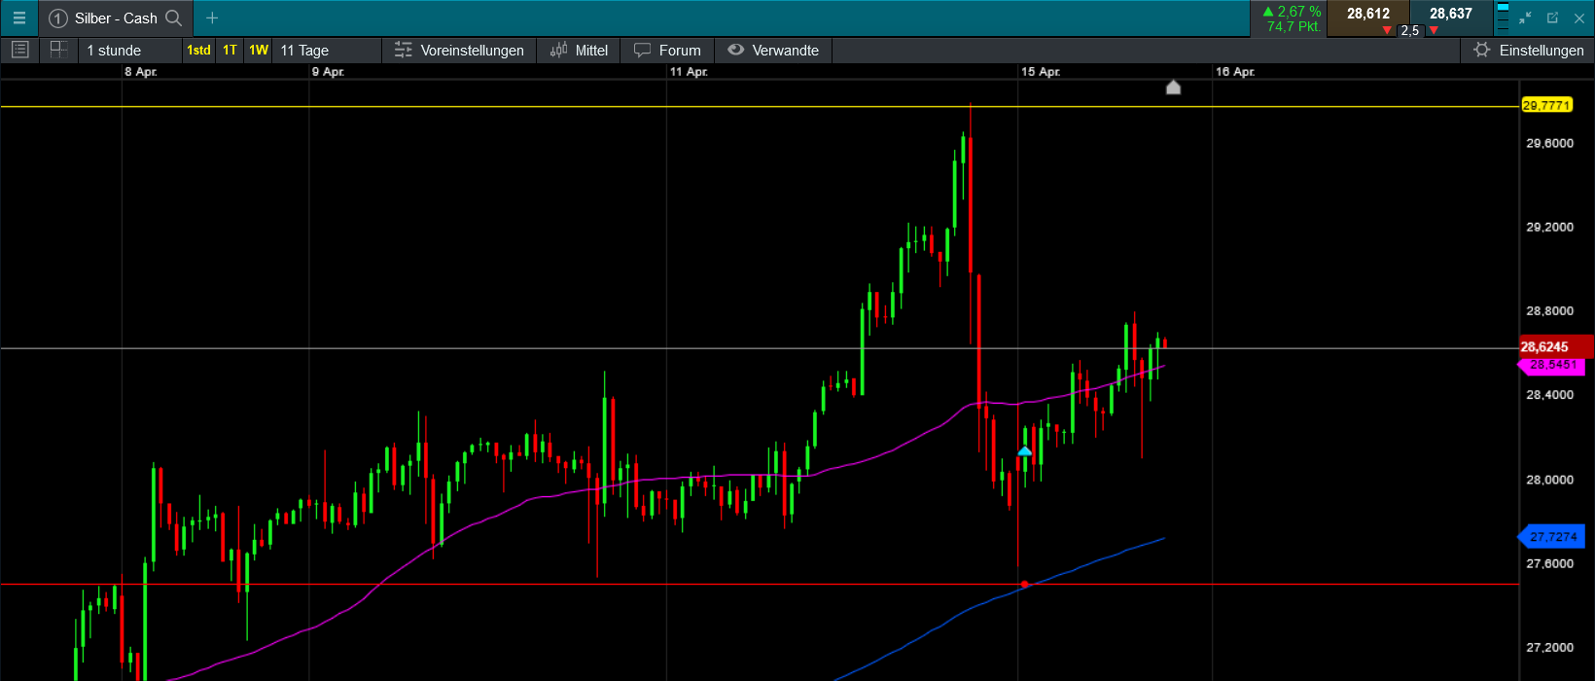Click the gray house marker above chart
The image size is (1595, 681).
click(x=1173, y=88)
